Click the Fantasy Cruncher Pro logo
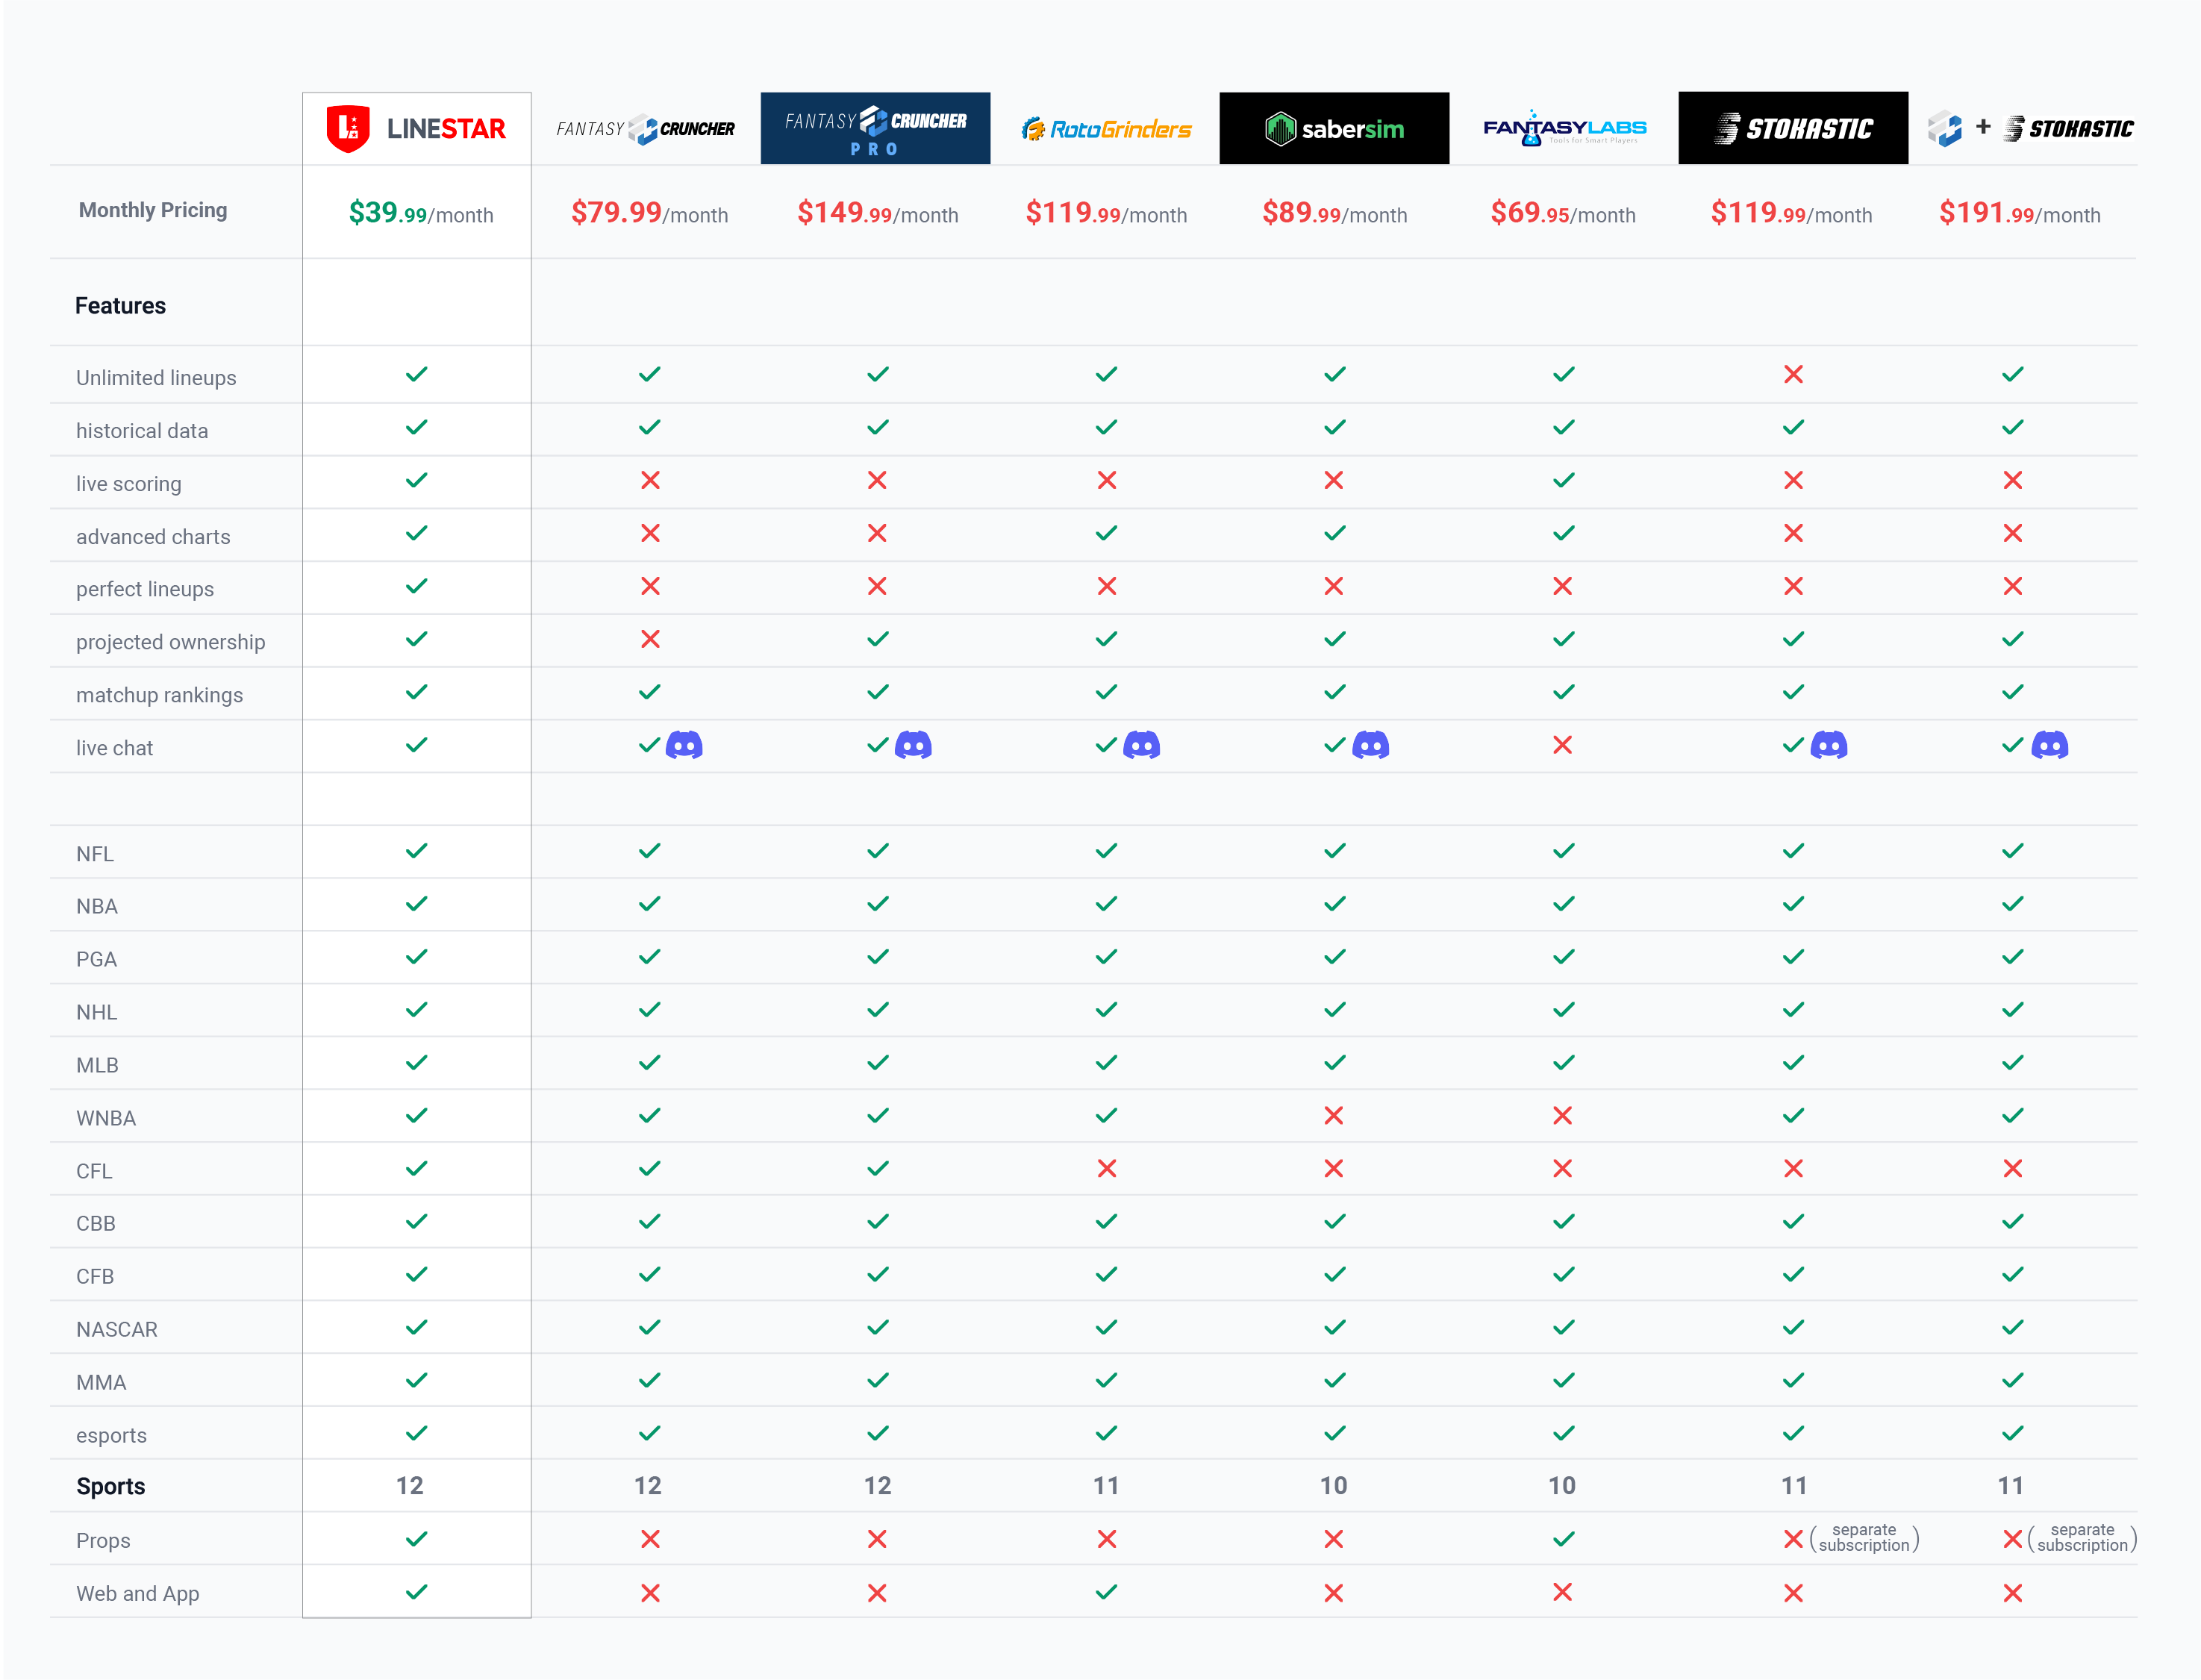 pos(875,129)
